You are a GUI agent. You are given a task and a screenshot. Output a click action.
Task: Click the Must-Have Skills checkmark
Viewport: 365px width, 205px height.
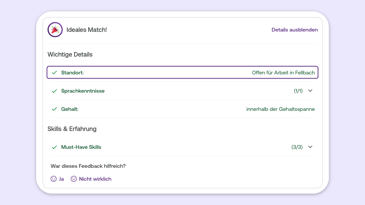[54, 147]
